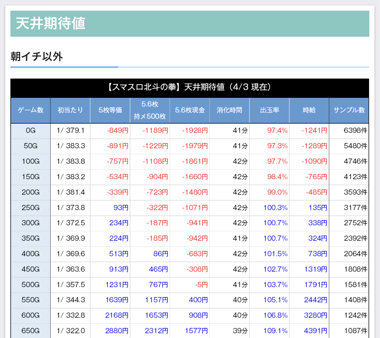Click the 913円 cell
The image size is (380, 338).
(110, 269)
